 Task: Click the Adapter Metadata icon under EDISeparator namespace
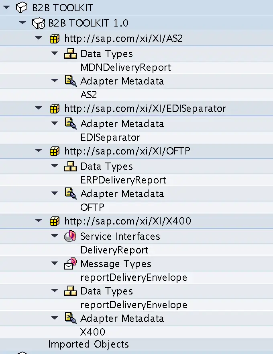coord(71,123)
